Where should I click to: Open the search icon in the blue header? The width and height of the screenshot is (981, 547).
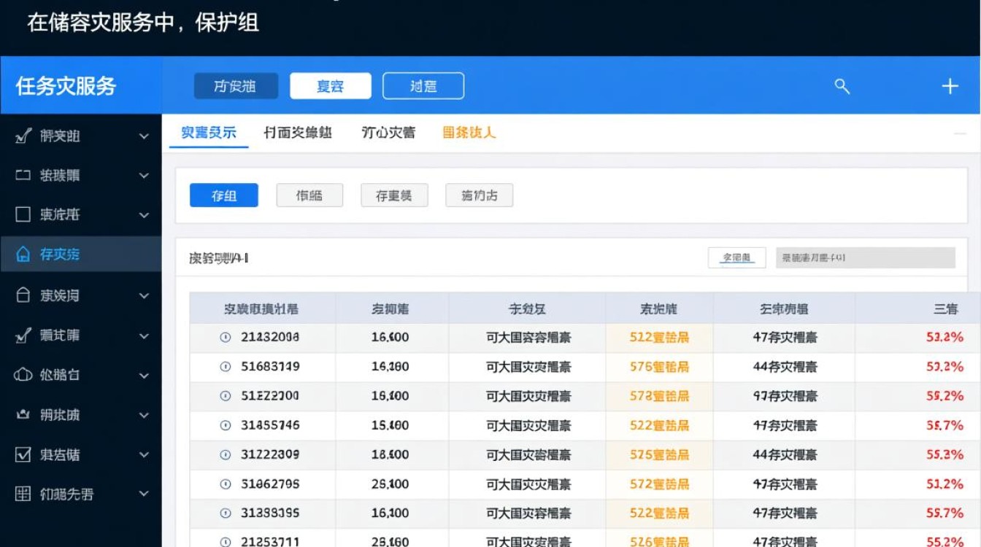tap(841, 85)
